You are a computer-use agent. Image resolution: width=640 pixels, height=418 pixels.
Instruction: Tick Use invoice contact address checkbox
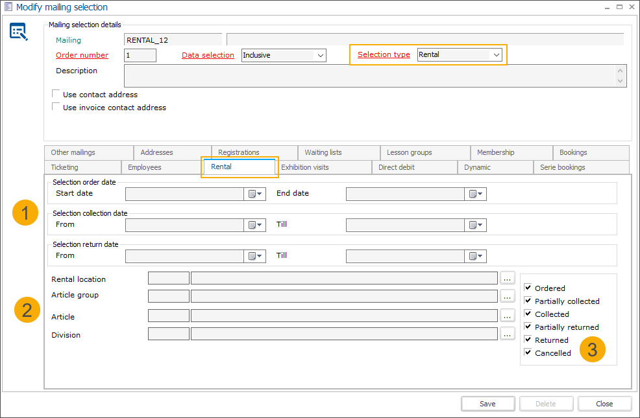tap(56, 107)
